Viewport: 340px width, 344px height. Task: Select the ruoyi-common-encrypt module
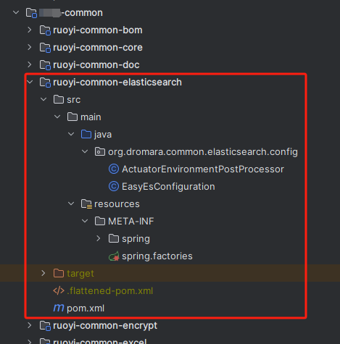(x=105, y=326)
